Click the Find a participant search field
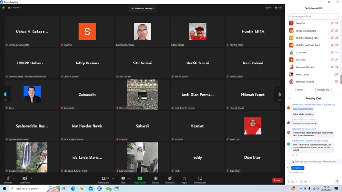342x192 pixels. [x=313, y=16]
